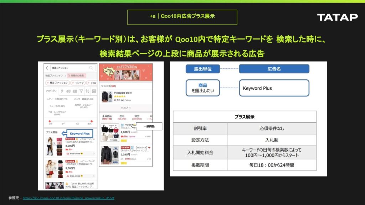365x205 pixels.
Task: Open the tote bags product image
Action: (x=110, y=132)
